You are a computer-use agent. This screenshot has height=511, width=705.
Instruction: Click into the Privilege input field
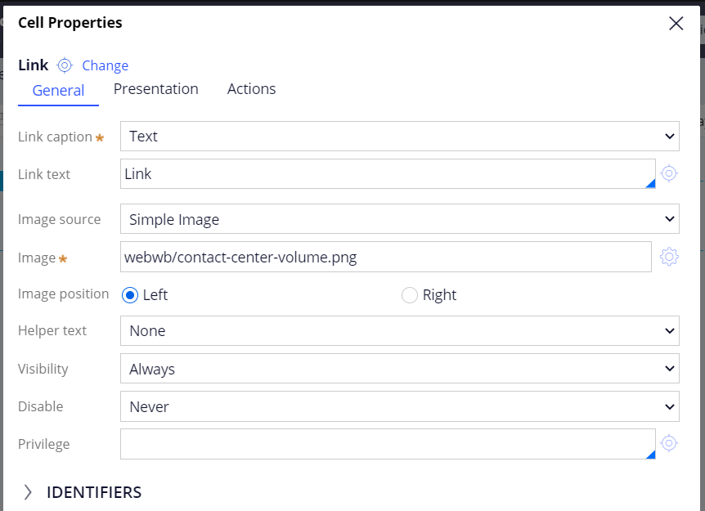[384, 444]
